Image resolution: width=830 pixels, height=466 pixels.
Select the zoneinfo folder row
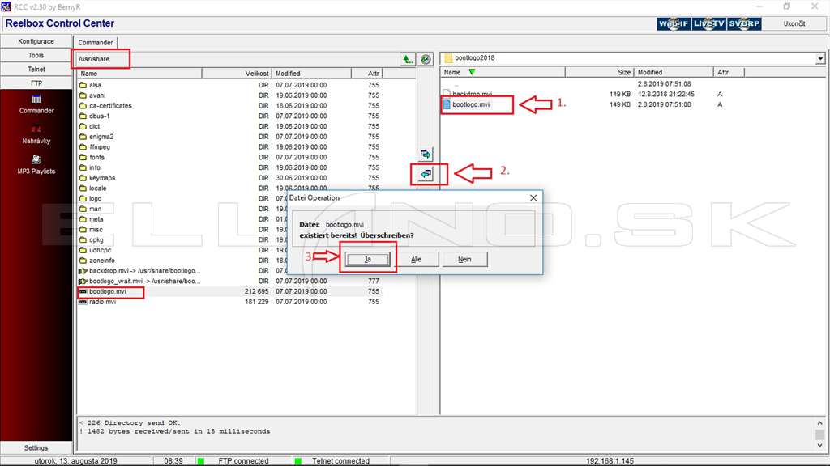(182, 261)
